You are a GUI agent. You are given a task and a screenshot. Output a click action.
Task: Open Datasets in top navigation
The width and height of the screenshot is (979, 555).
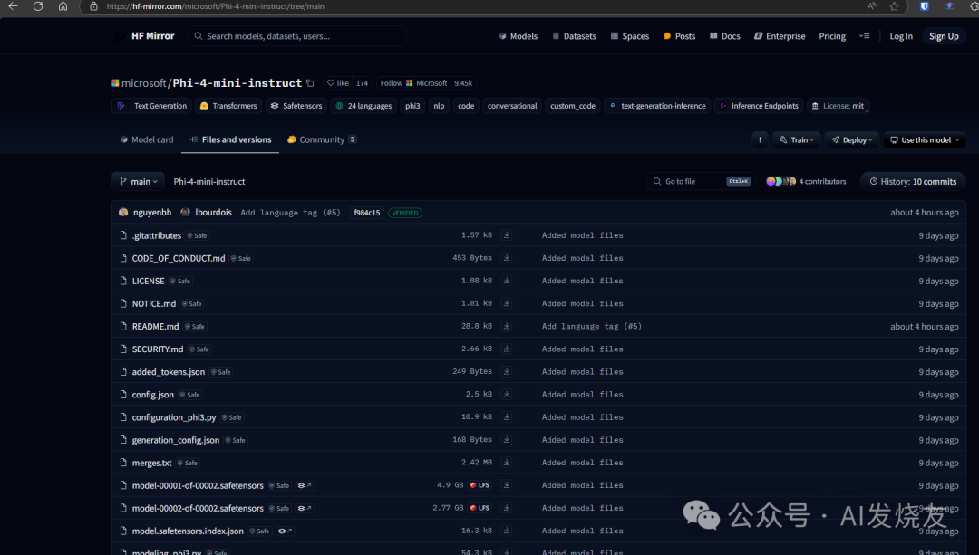(x=574, y=36)
